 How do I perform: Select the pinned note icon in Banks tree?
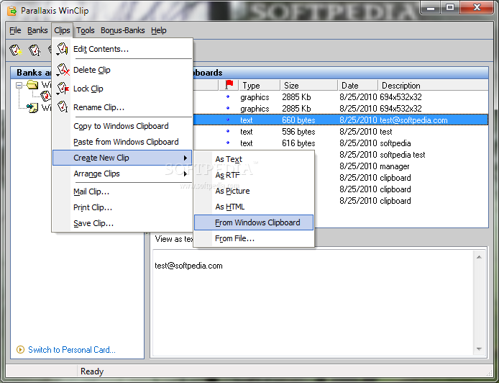click(32, 108)
